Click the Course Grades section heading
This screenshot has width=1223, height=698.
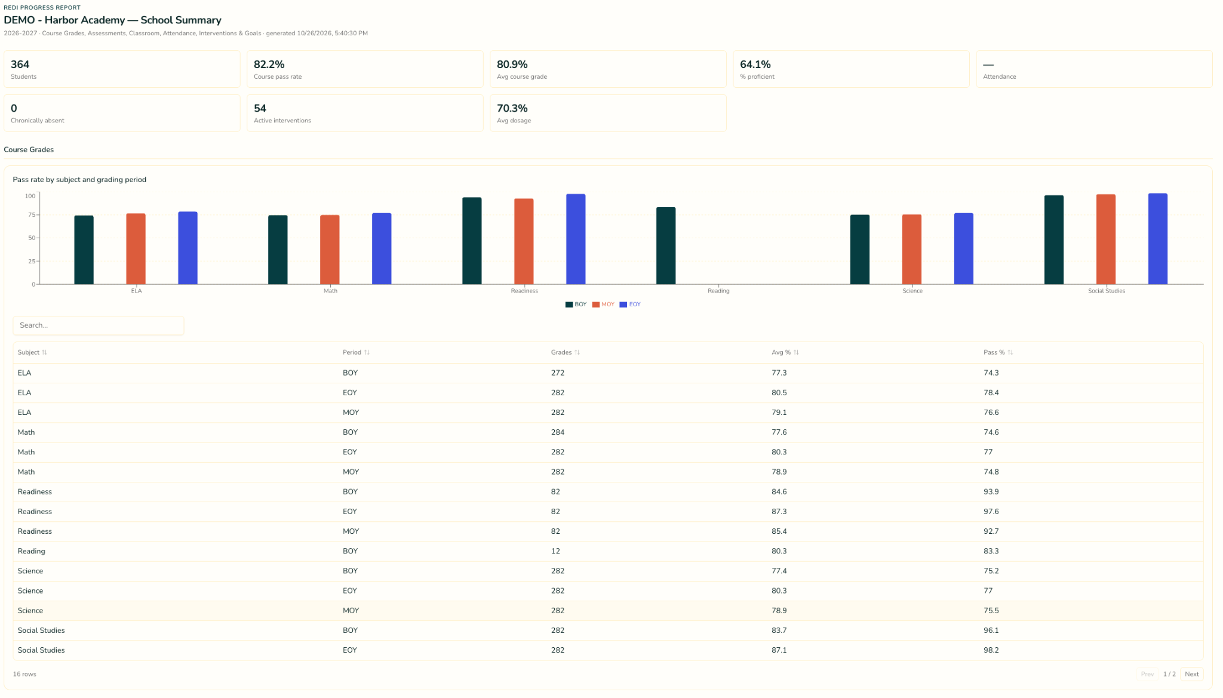[29, 150]
